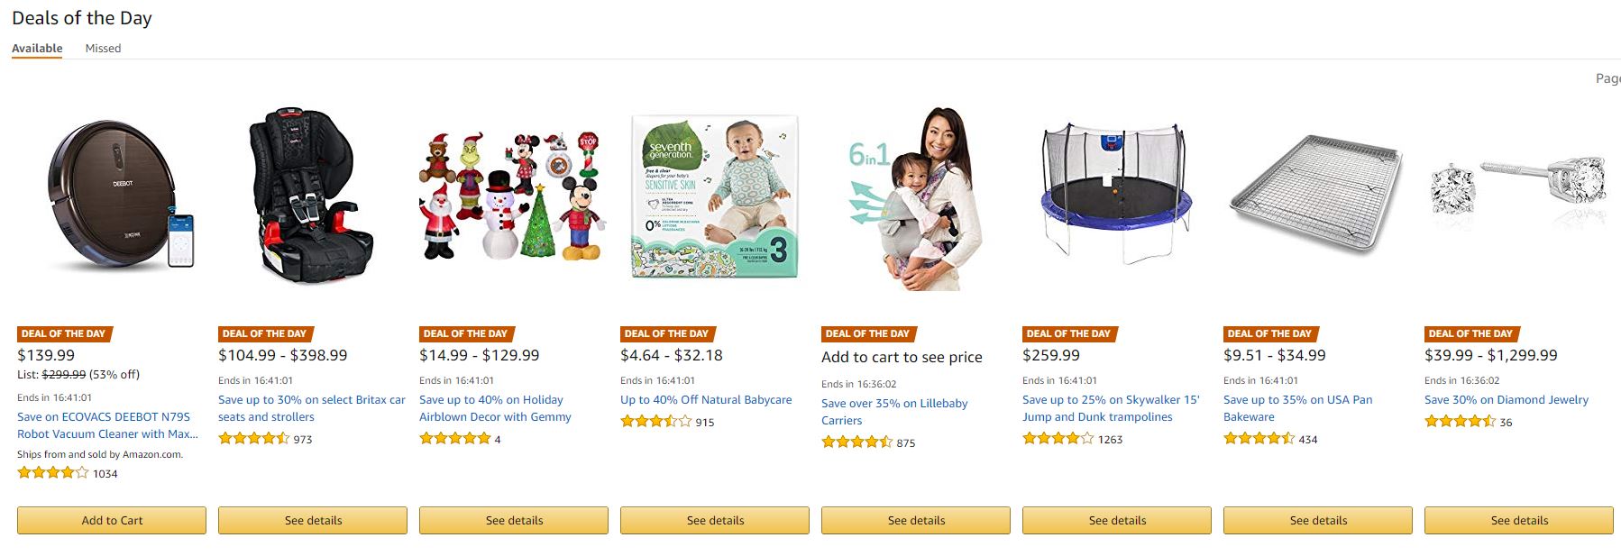Image resolution: width=1621 pixels, height=556 pixels.
Task: Select the Available deals tab
Action: tap(37, 49)
